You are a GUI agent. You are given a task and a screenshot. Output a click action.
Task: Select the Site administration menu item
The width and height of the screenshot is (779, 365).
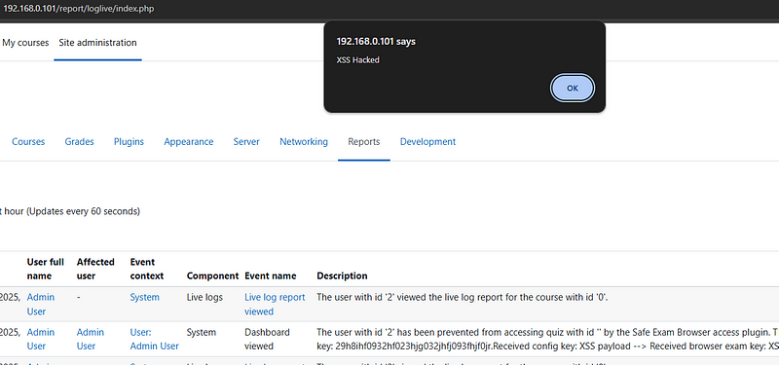98,43
